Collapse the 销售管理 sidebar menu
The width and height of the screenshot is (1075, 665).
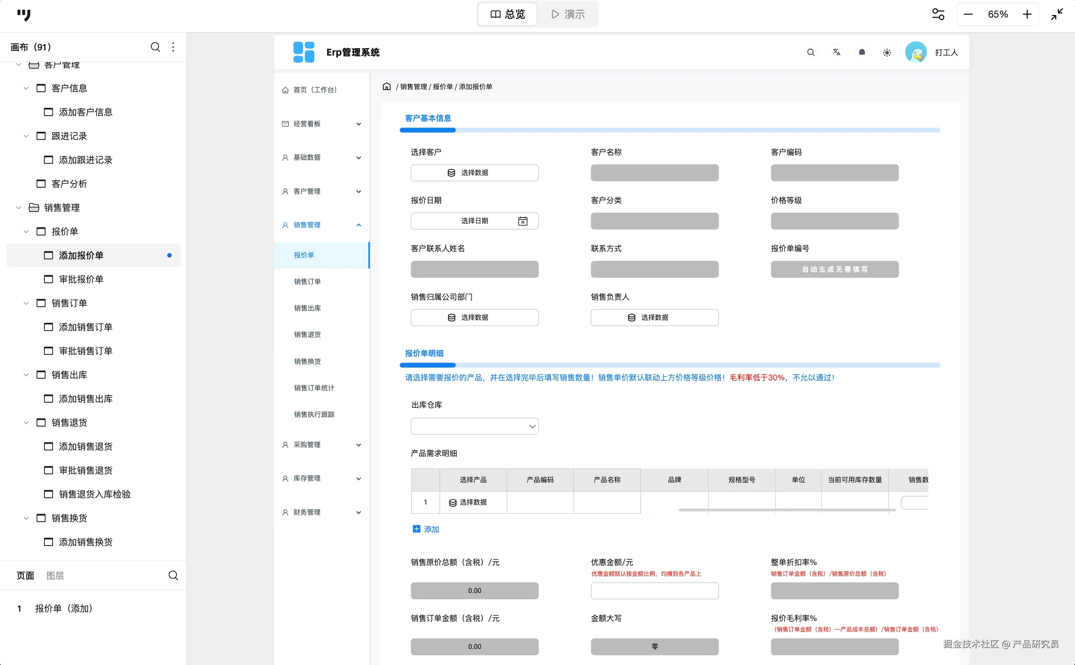point(358,225)
